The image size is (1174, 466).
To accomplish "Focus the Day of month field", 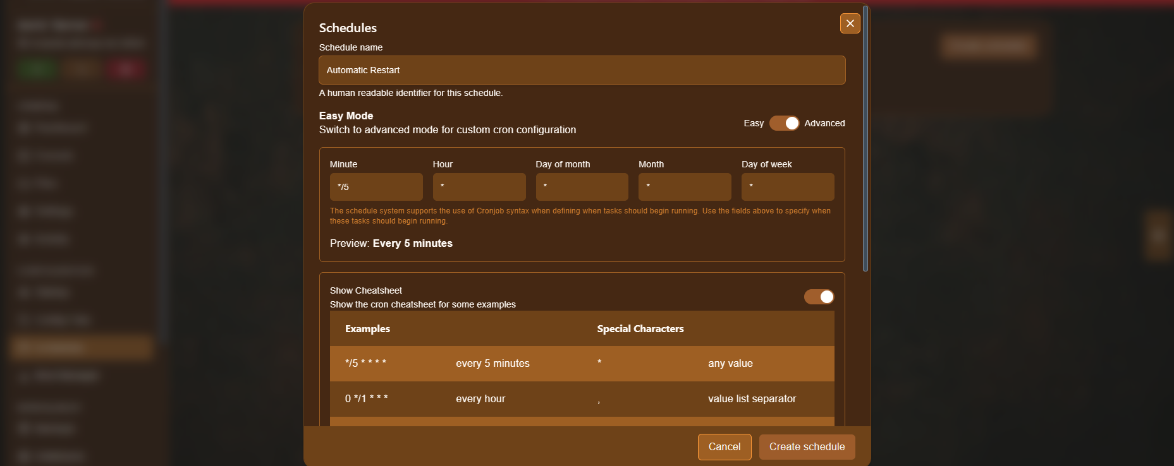I will click(x=582, y=187).
